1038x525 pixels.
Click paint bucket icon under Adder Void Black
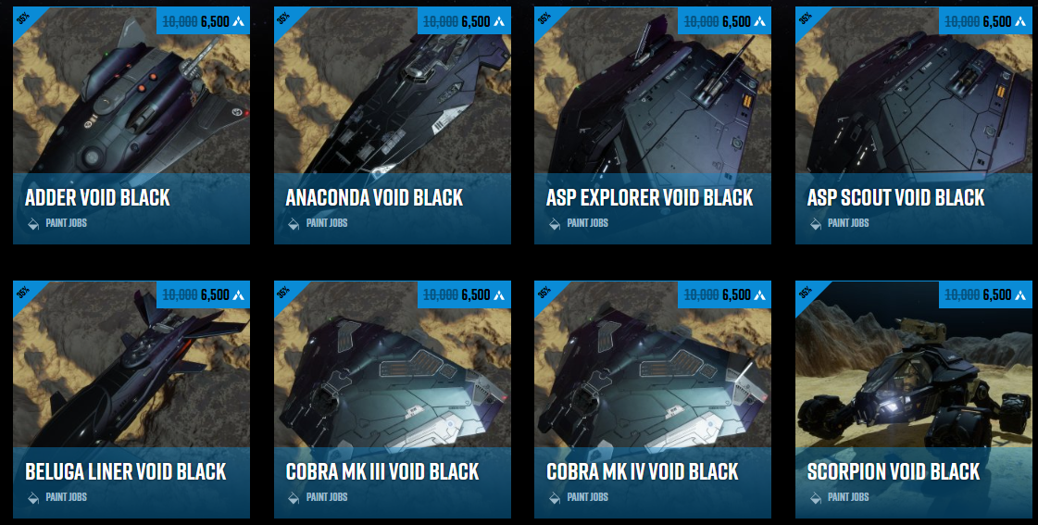33,224
